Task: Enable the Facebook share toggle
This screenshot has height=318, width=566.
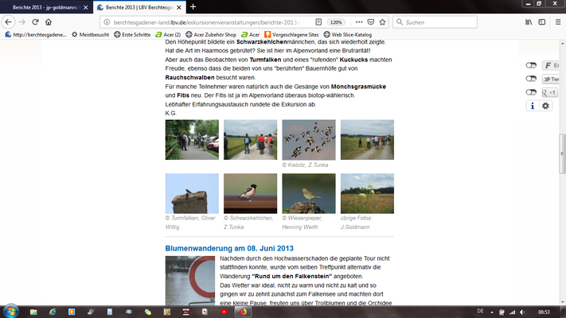Action: (x=531, y=65)
